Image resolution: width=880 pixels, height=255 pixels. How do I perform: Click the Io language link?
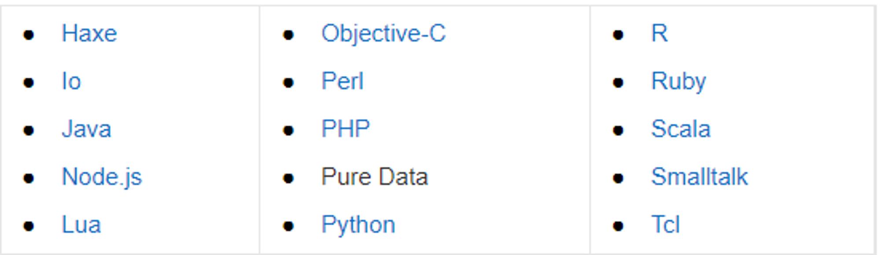(71, 81)
